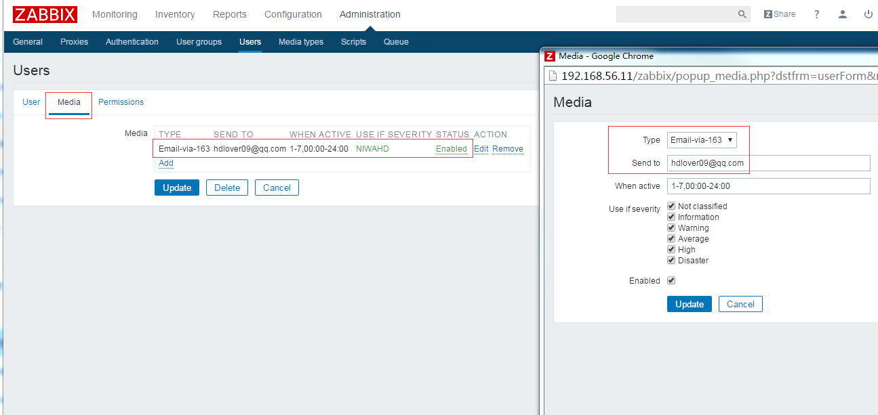Click the search magnifier icon

pos(742,14)
